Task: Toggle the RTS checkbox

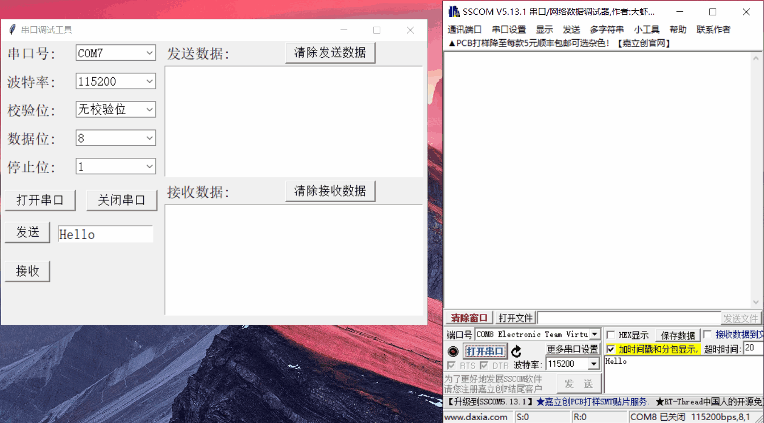Action: pyautogui.click(x=452, y=365)
